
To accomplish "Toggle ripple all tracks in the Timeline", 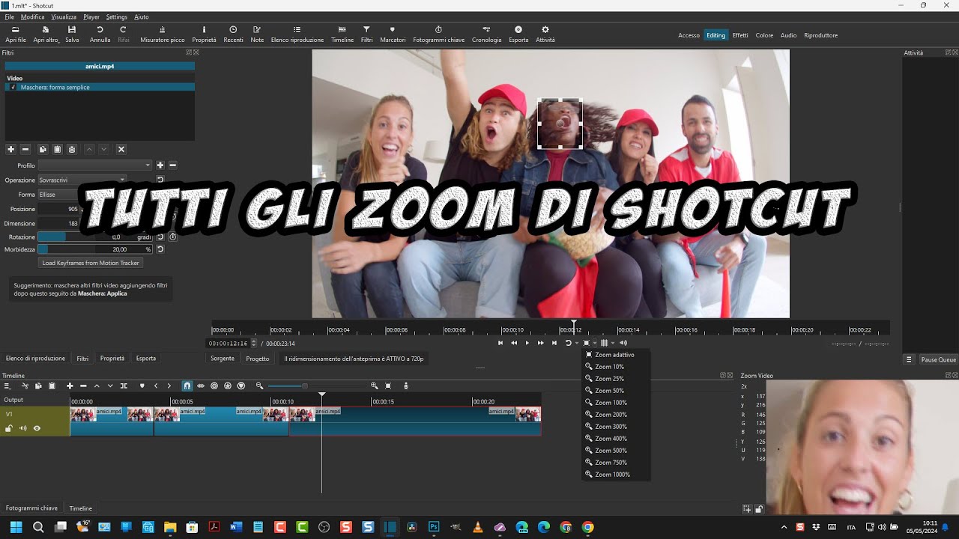I will (228, 386).
